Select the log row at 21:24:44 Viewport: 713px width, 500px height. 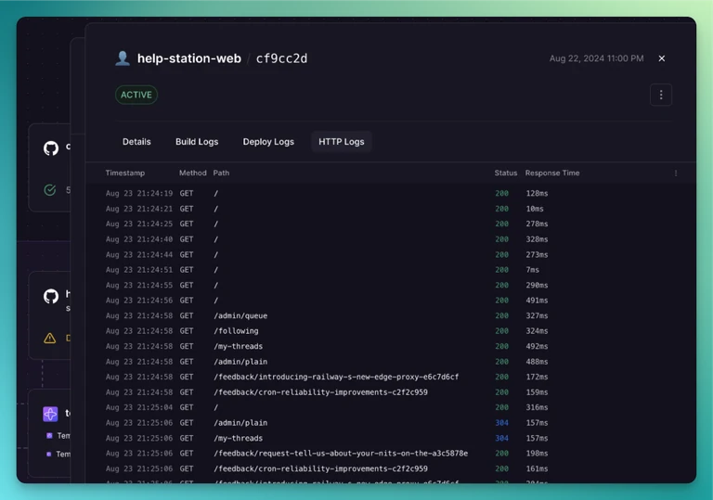pyautogui.click(x=391, y=254)
